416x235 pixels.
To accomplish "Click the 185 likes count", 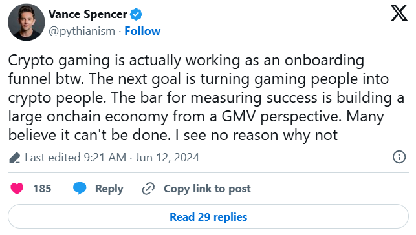I will pyautogui.click(x=42, y=189).
